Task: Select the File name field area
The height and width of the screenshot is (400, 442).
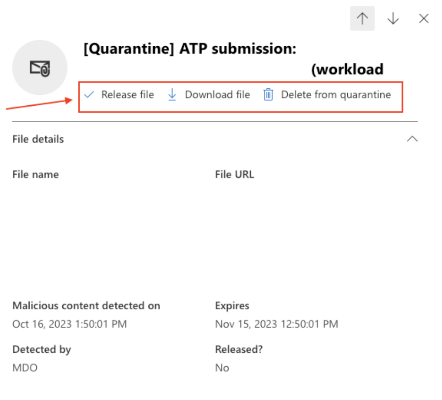Action: point(36,174)
